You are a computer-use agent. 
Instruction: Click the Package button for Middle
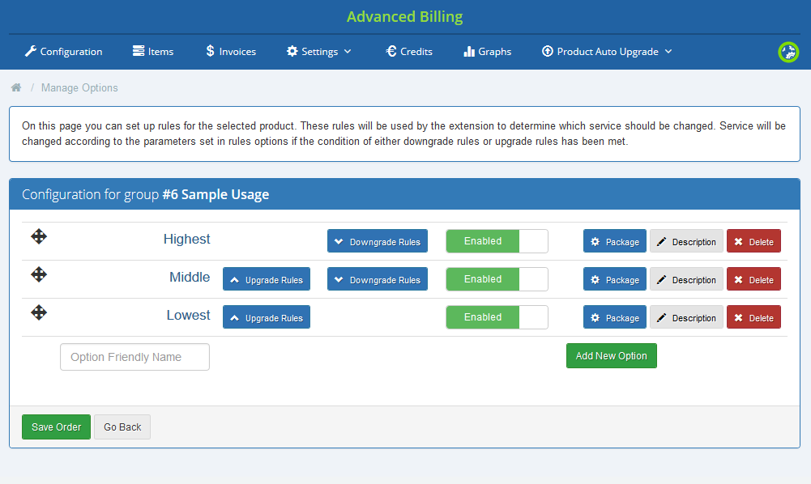point(614,279)
